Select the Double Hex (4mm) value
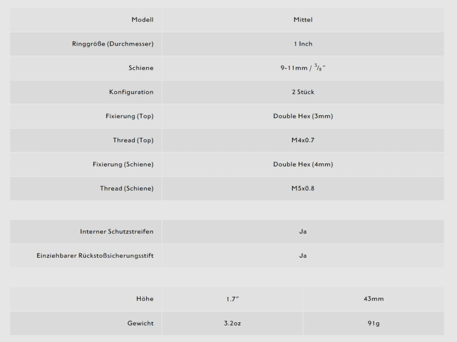 [x=303, y=164]
